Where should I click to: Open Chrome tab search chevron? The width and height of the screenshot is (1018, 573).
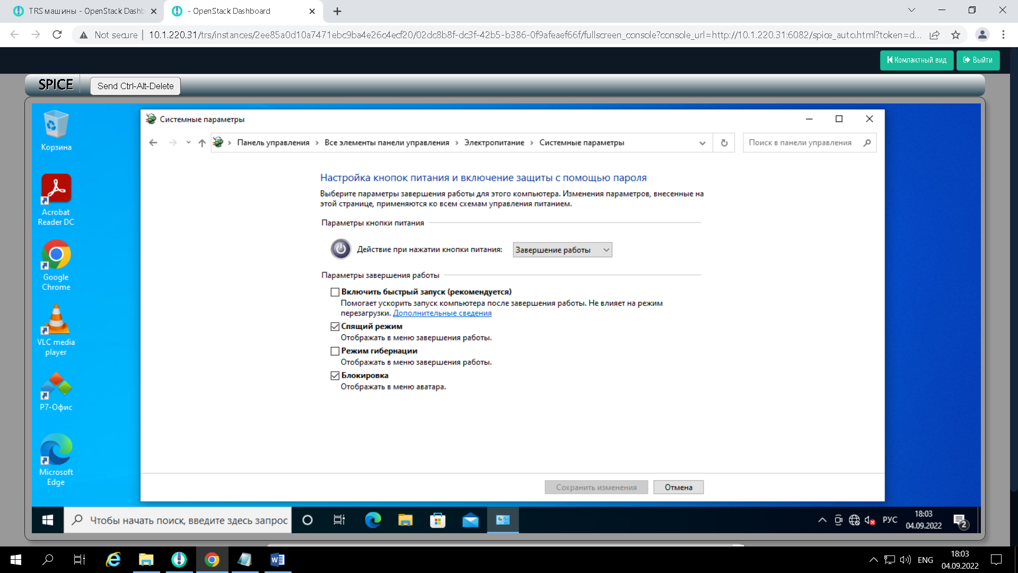click(x=911, y=10)
